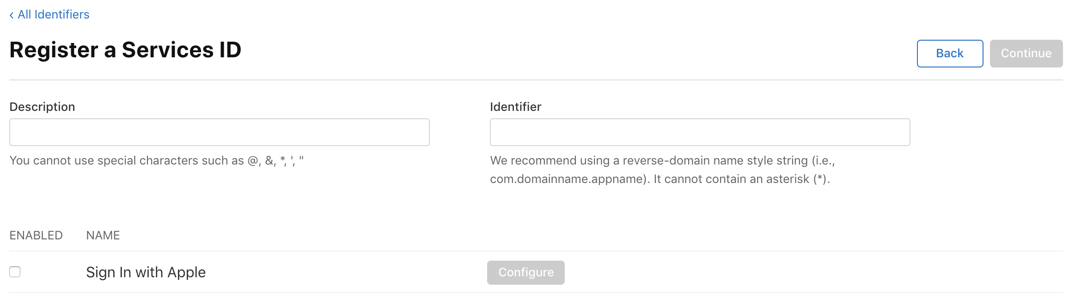
Task: Click the ENABLED column header
Action: (x=36, y=236)
